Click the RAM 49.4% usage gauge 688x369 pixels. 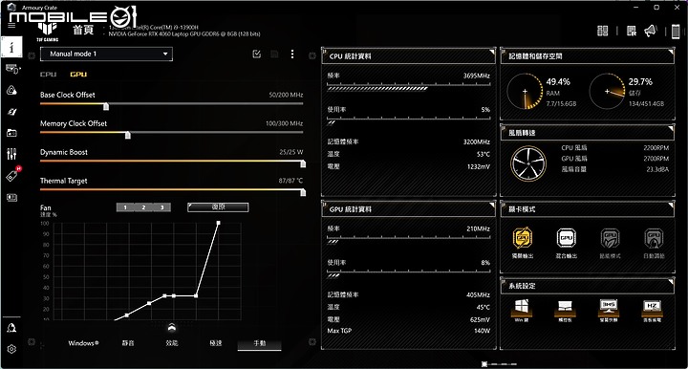tap(525, 92)
